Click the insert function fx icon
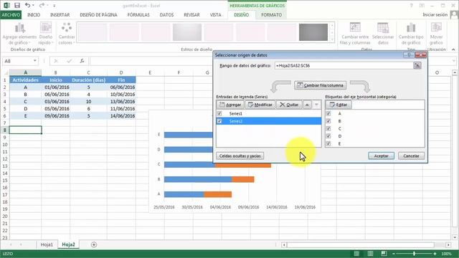Image resolution: width=459 pixels, height=258 pixels. click(82, 61)
